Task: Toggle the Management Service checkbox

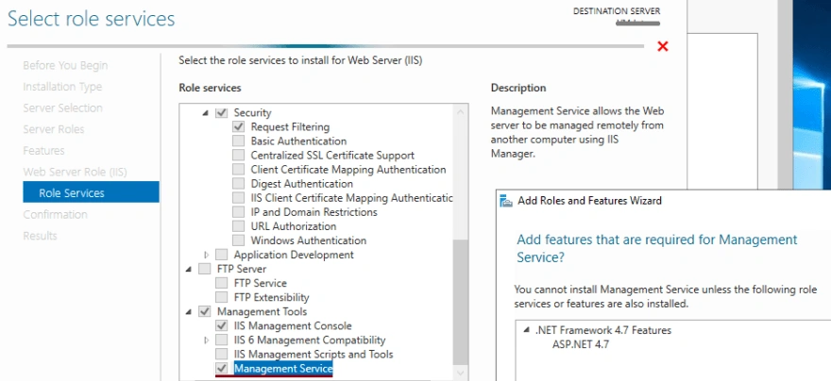Action: (x=222, y=369)
